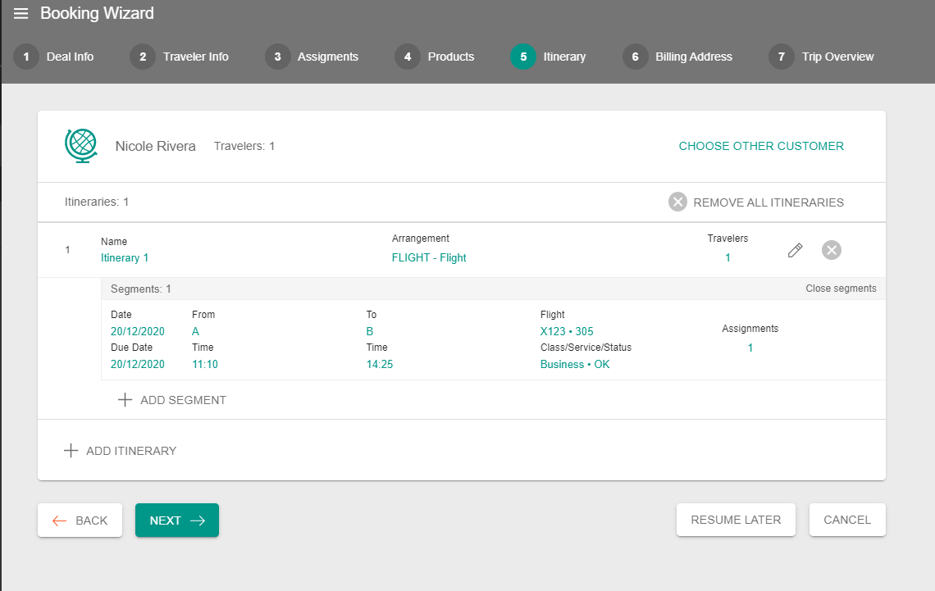
Task: Open the Trip Overview step
Action: [837, 57]
